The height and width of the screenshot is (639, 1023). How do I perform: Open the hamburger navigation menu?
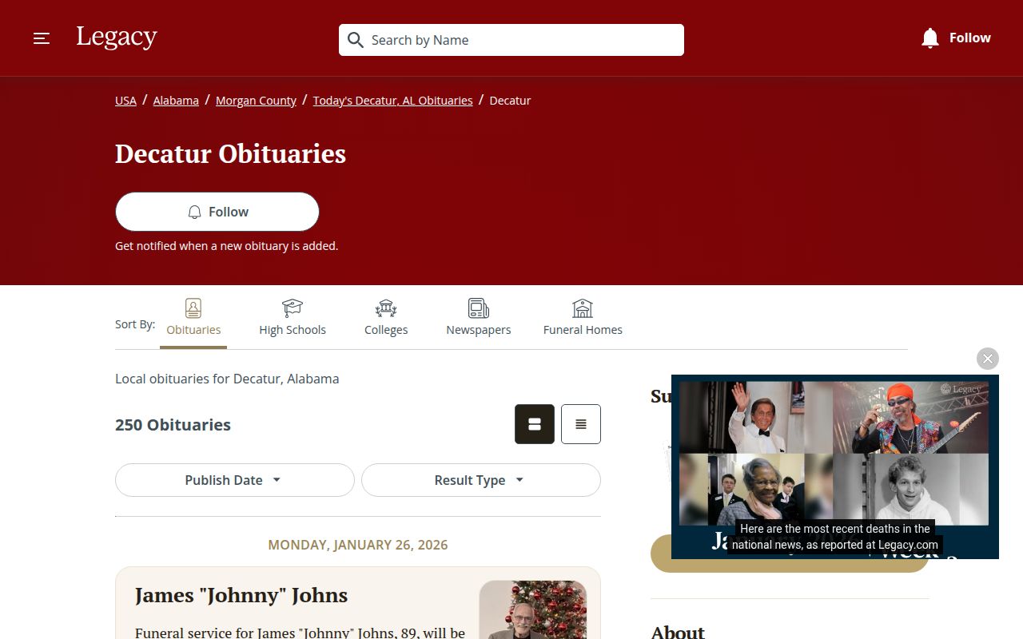coord(42,38)
